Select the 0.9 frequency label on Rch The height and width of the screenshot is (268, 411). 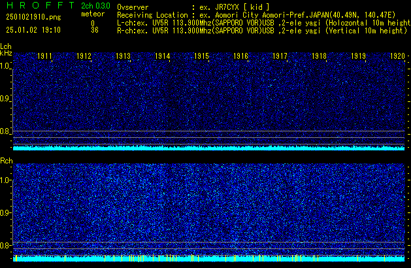(x=5, y=212)
